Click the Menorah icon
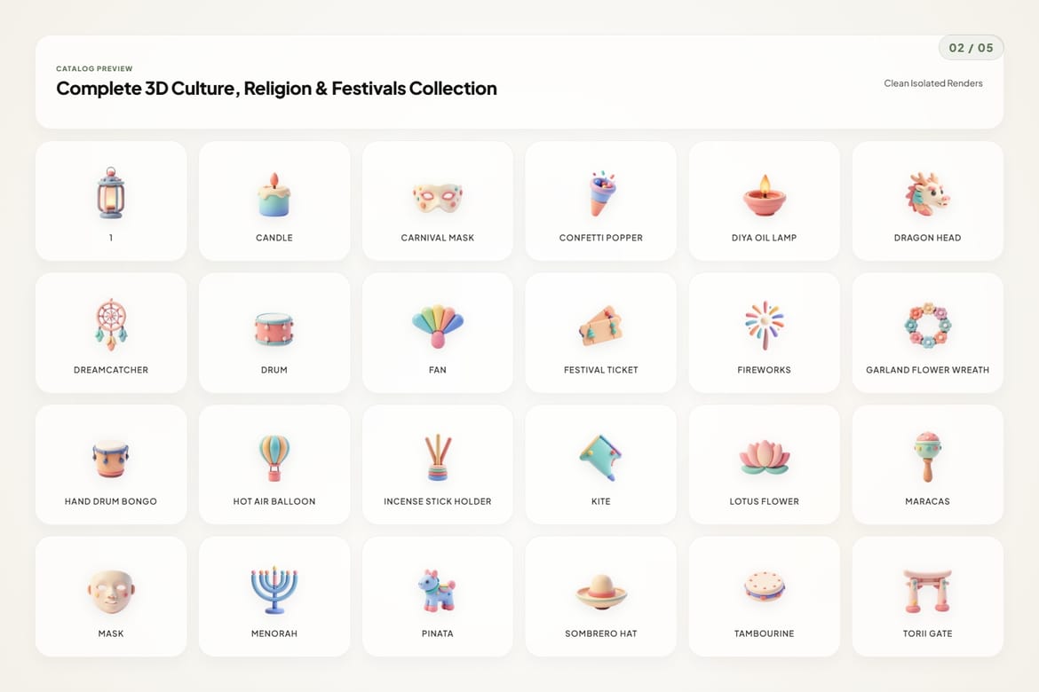Viewport: 1039px width, 692px height. 274,589
